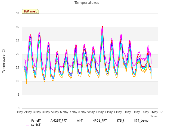Click the May 7 x-axis label

point(67,112)
